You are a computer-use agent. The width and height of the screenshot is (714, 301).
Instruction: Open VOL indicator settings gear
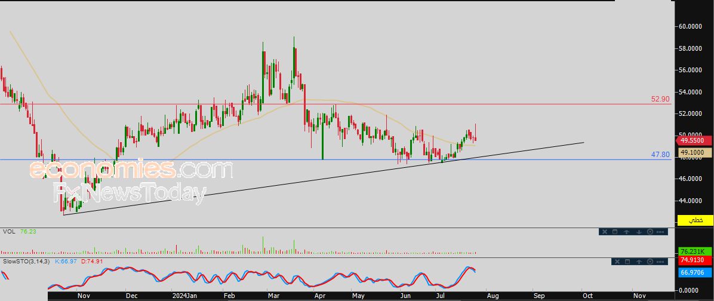650,232
